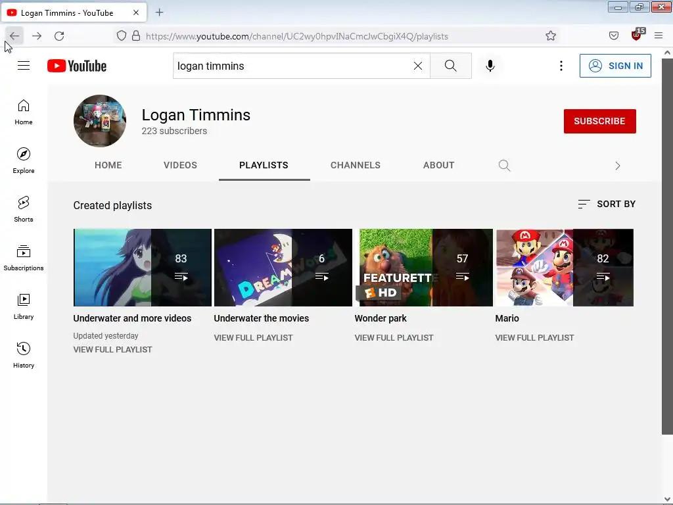This screenshot has height=505, width=673.
Task: Go to Home in sidebar
Action: 24,112
